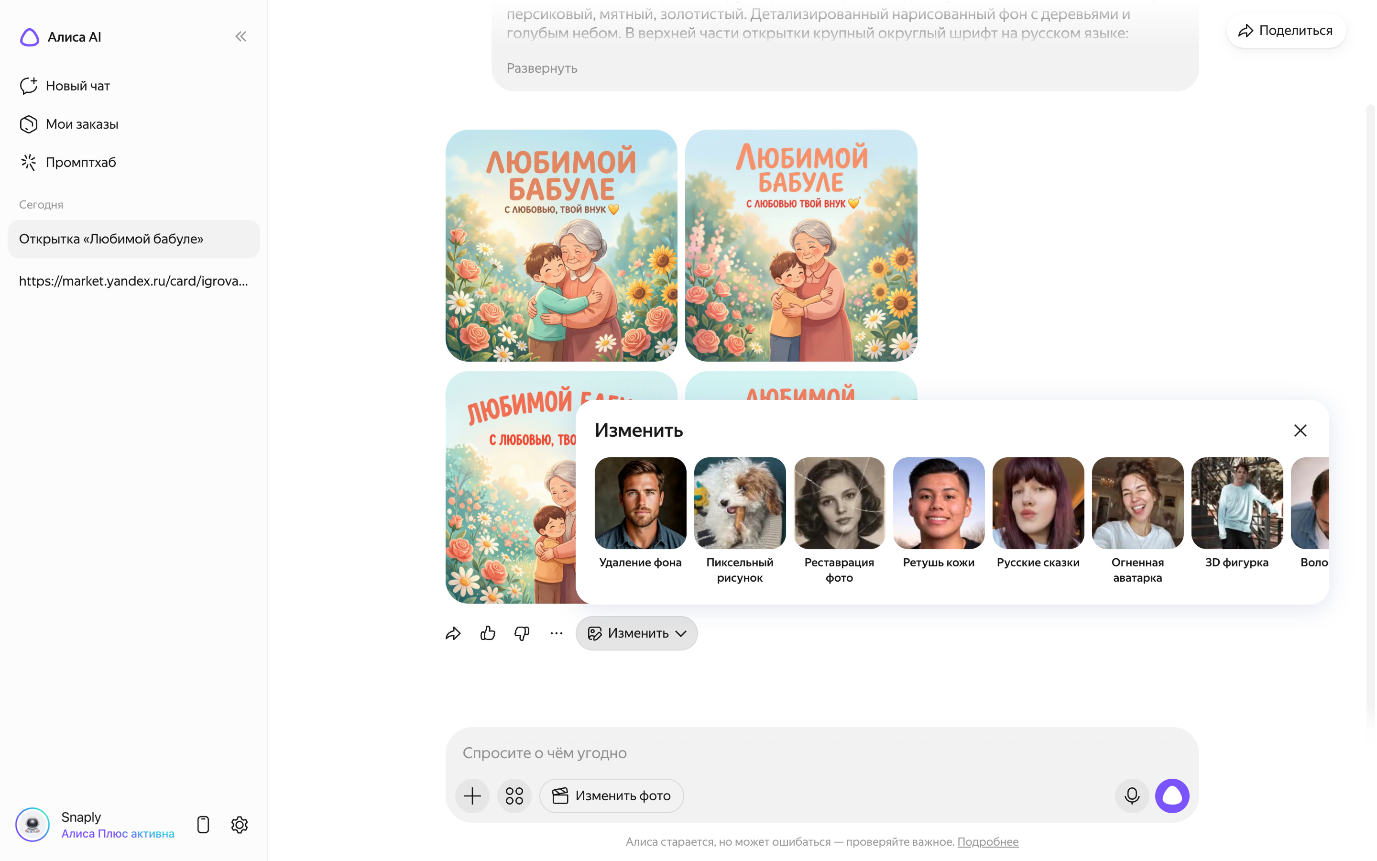Click Алиса Плюс активна status text
The height and width of the screenshot is (861, 1377).
(x=118, y=834)
